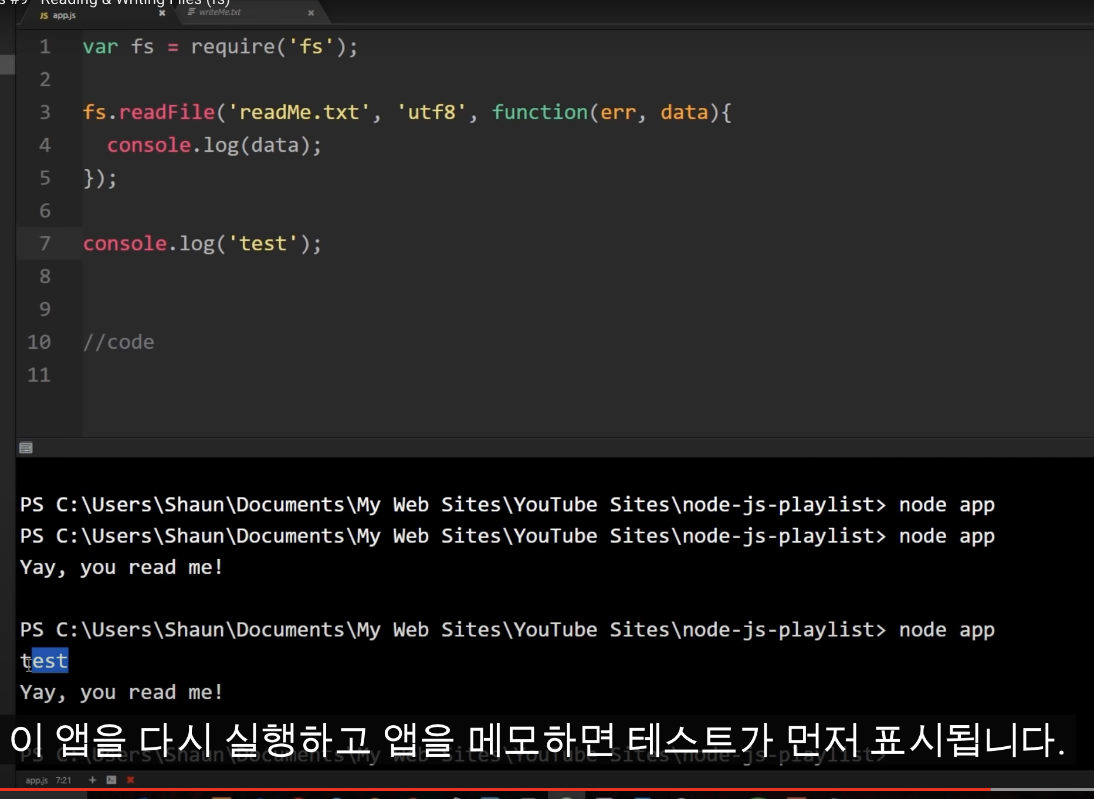
Task: Click the terminal panel icon above the console
Action: [25, 447]
